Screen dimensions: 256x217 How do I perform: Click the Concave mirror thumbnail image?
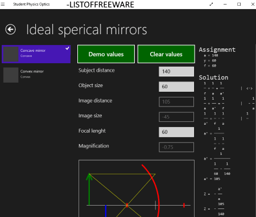[11, 54]
